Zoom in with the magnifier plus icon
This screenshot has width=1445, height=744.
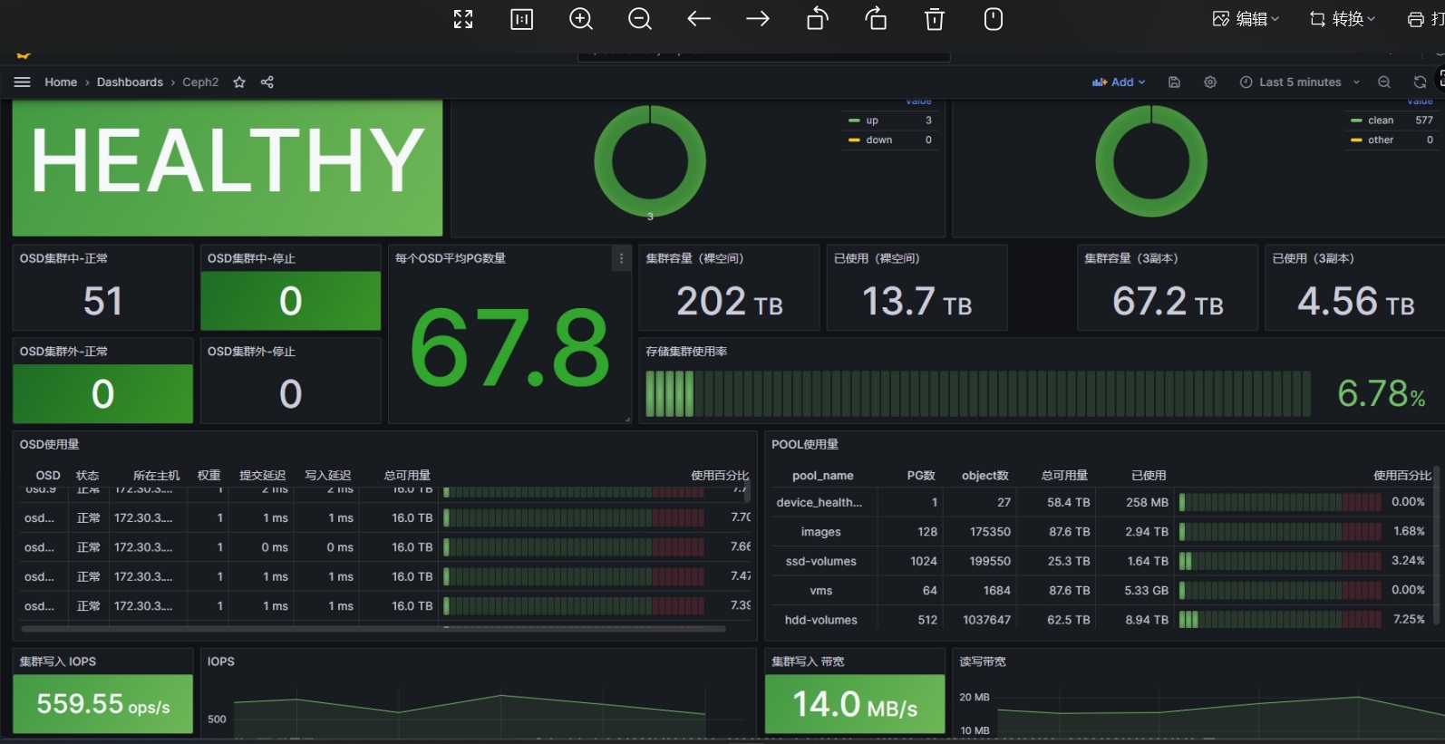tap(581, 19)
